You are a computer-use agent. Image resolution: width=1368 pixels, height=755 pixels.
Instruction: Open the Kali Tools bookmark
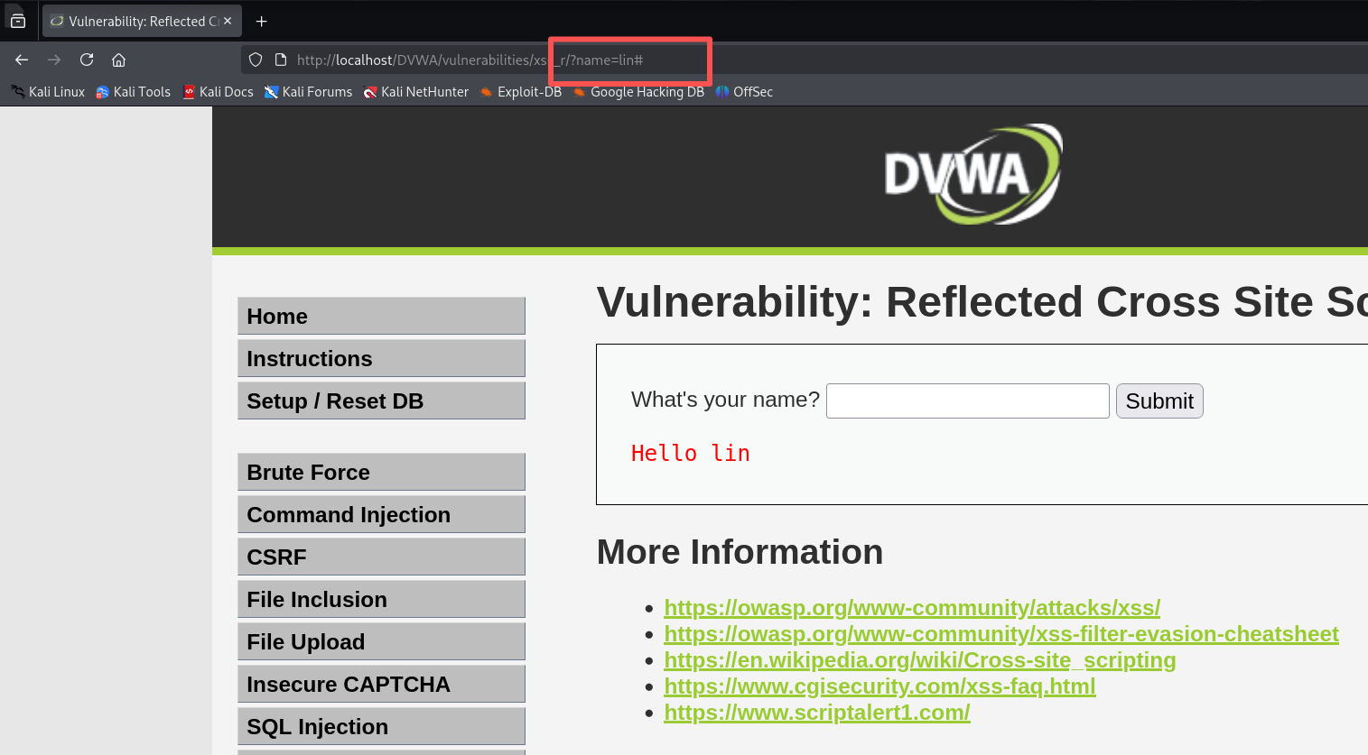pos(133,92)
